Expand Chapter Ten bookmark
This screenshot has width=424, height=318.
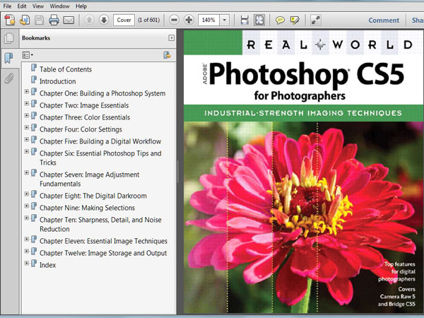point(27,218)
